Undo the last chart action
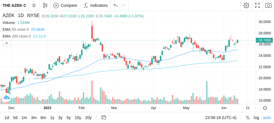The height and width of the screenshot is (123, 274). coord(115,5)
